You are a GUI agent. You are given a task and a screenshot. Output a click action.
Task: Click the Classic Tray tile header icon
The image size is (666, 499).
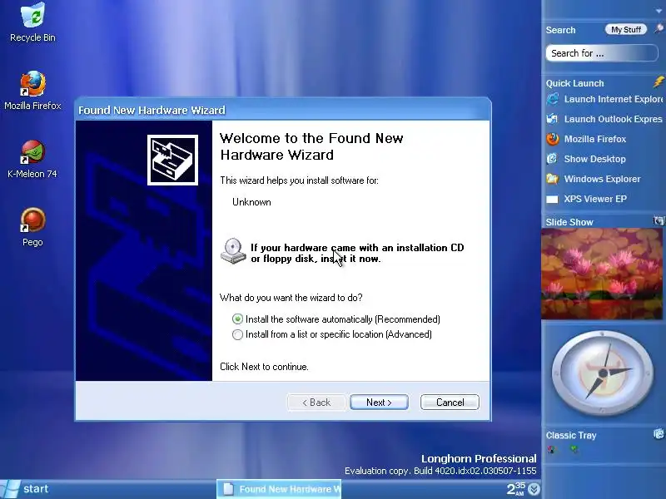pos(658,433)
